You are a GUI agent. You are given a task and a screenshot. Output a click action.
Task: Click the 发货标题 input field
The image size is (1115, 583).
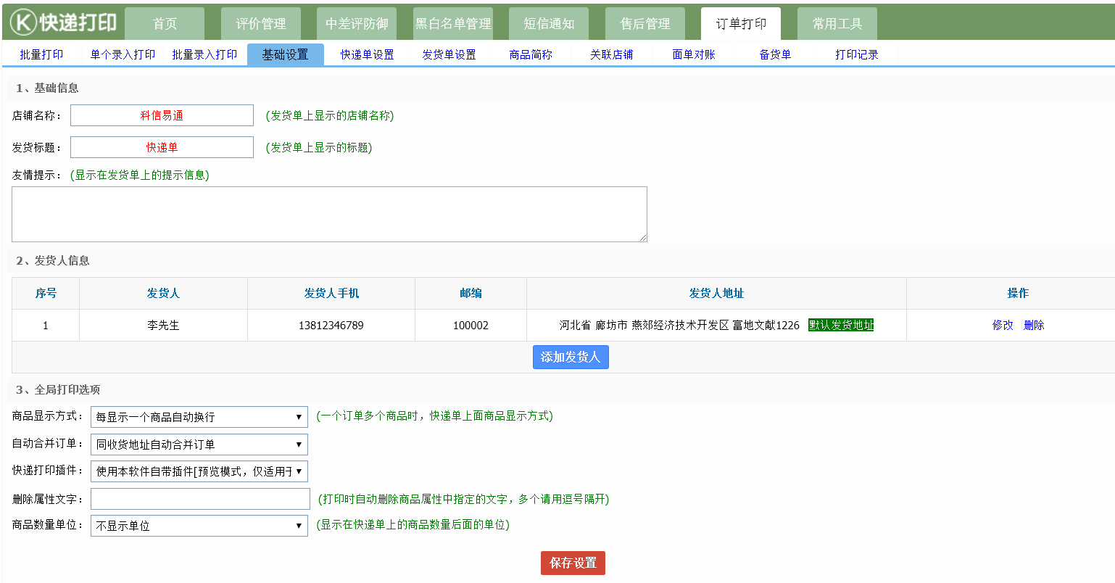(162, 147)
